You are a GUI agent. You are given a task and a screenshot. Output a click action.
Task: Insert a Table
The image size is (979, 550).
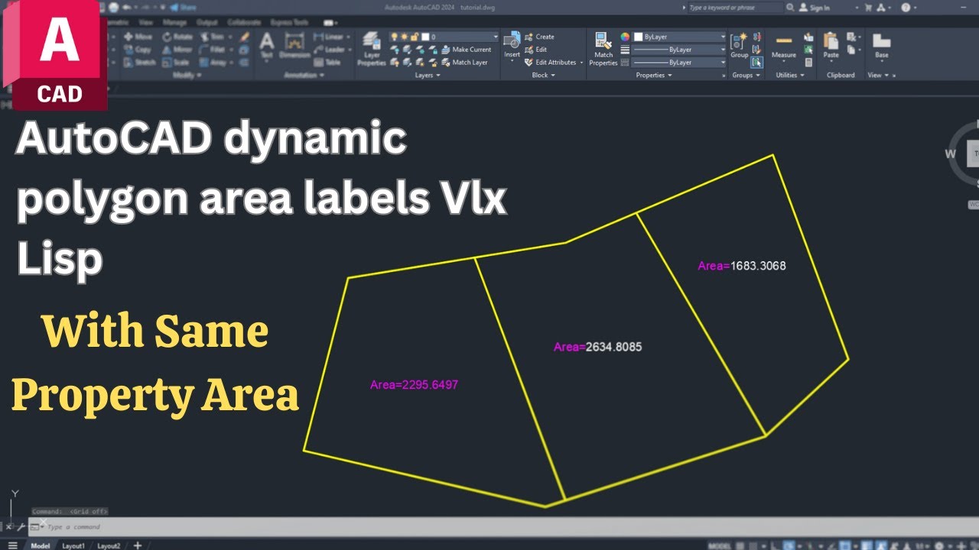327,63
